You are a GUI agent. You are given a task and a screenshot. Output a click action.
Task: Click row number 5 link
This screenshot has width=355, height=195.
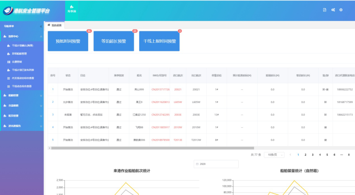(53, 140)
